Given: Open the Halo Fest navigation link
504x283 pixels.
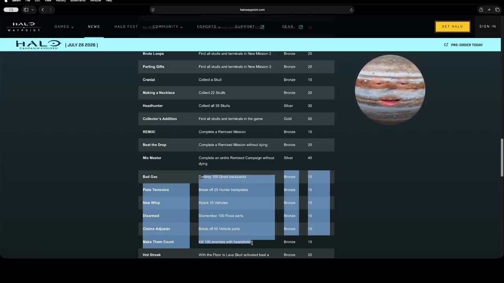Looking at the screenshot, I should [126, 27].
